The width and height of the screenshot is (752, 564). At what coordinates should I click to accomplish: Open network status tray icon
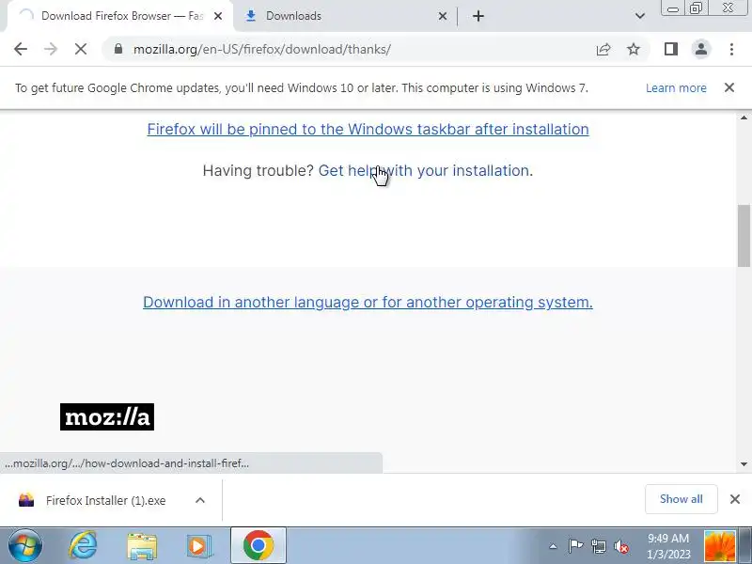click(x=599, y=546)
